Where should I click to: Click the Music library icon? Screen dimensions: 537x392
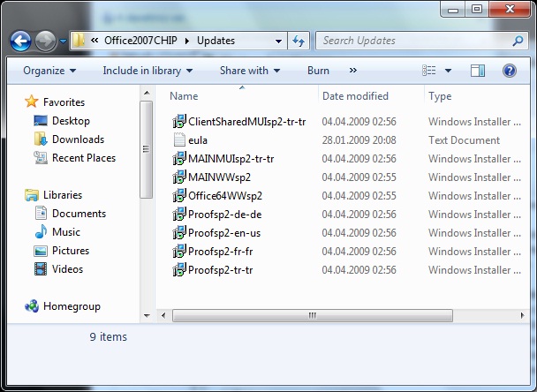(41, 232)
